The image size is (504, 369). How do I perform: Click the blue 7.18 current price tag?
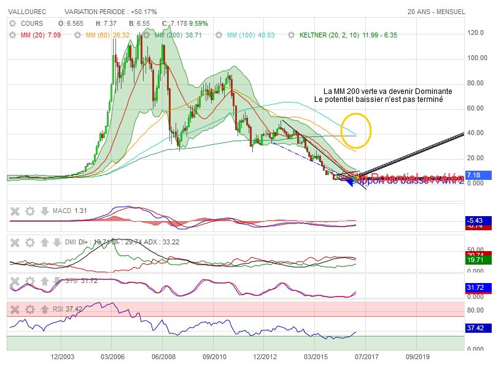tap(478, 175)
